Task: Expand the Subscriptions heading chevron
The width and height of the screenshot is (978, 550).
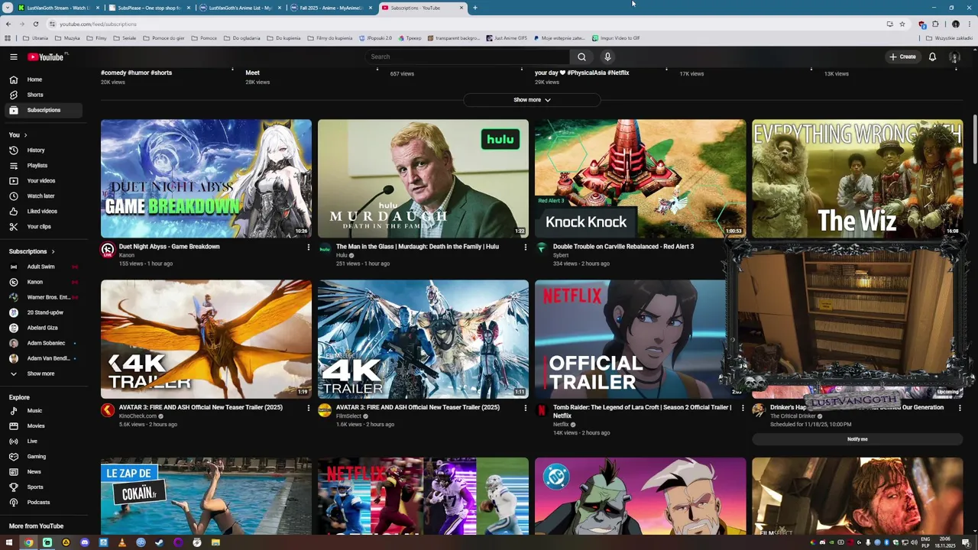Action: click(53, 251)
